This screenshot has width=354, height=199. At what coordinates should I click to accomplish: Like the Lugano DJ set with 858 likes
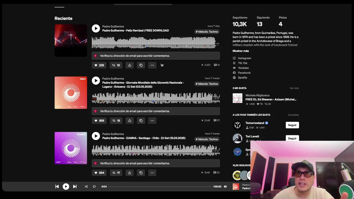[x=99, y=121]
